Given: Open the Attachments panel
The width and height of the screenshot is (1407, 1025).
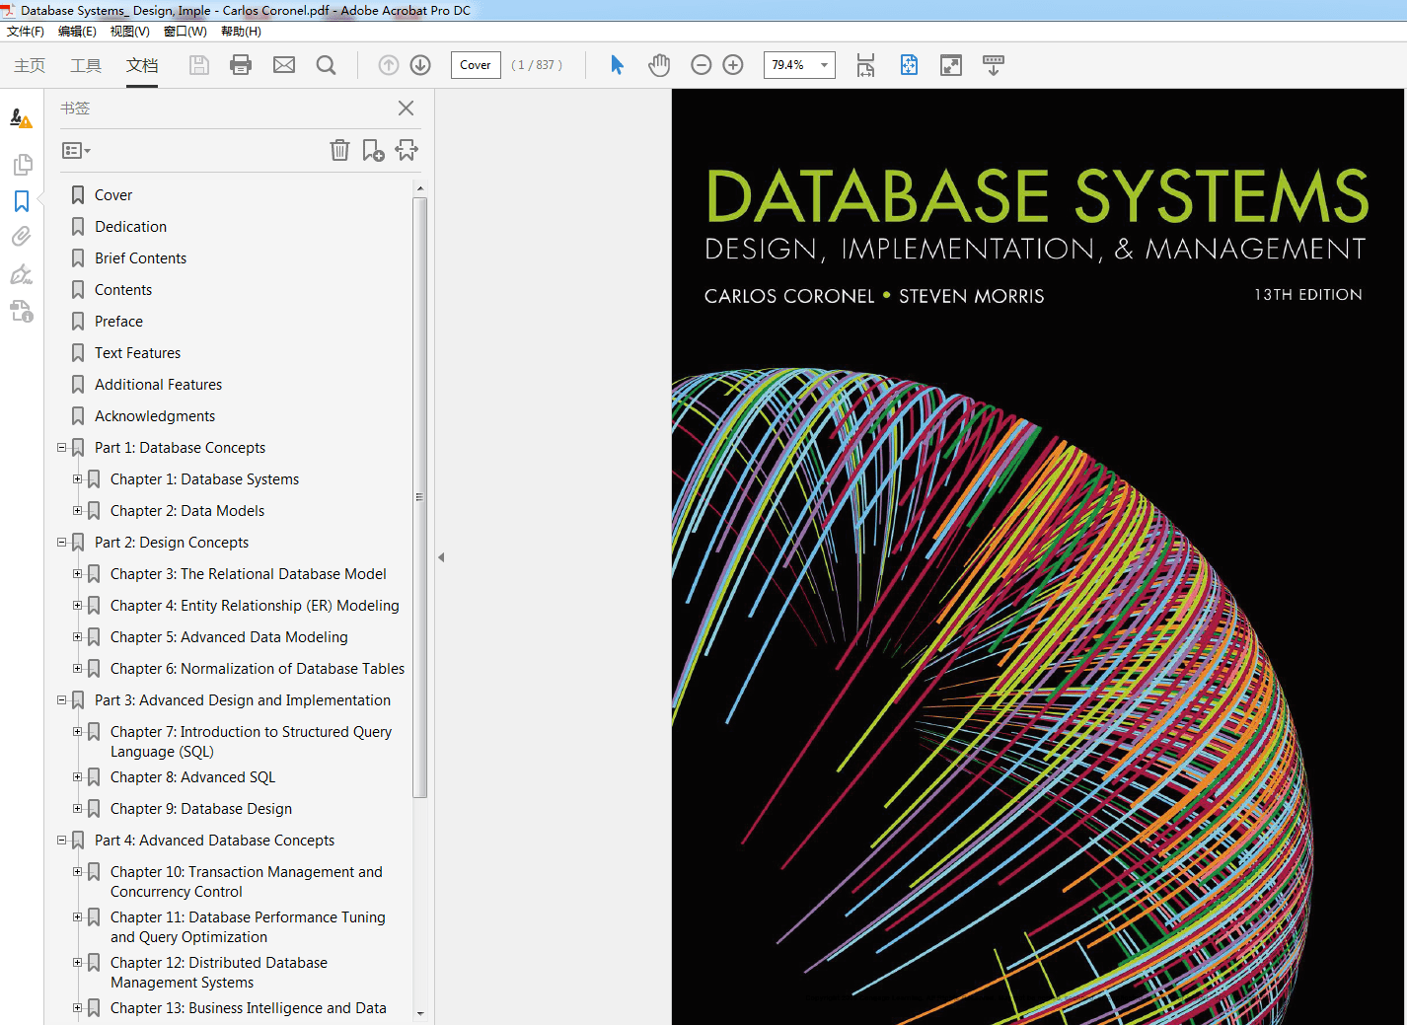Looking at the screenshot, I should coord(22,236).
